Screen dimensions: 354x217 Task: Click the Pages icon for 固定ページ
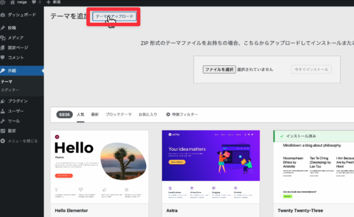pos(4,48)
